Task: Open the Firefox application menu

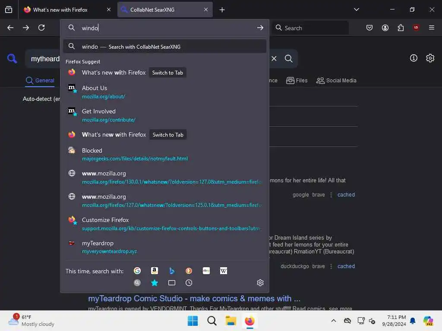Action: pos(432,28)
